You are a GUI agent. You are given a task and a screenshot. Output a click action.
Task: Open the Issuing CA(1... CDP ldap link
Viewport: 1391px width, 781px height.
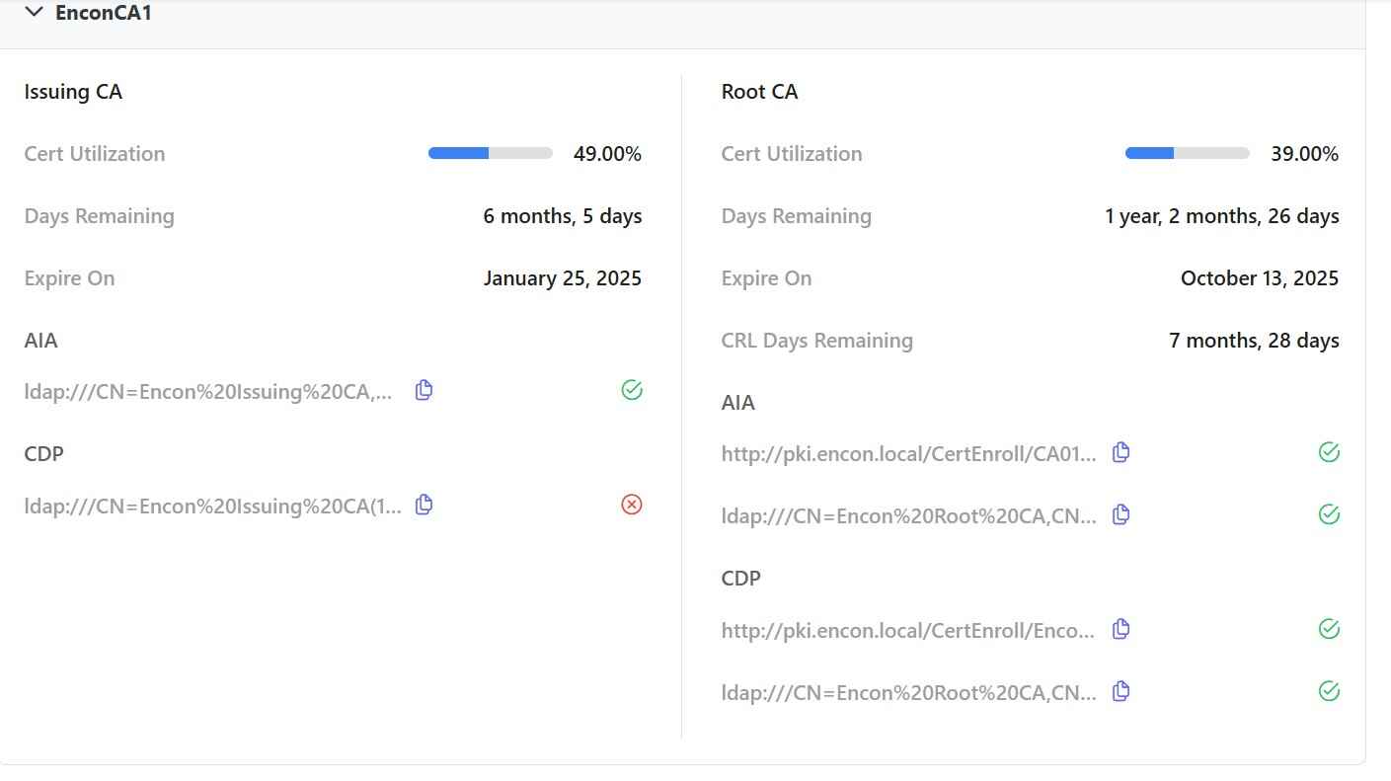point(213,507)
